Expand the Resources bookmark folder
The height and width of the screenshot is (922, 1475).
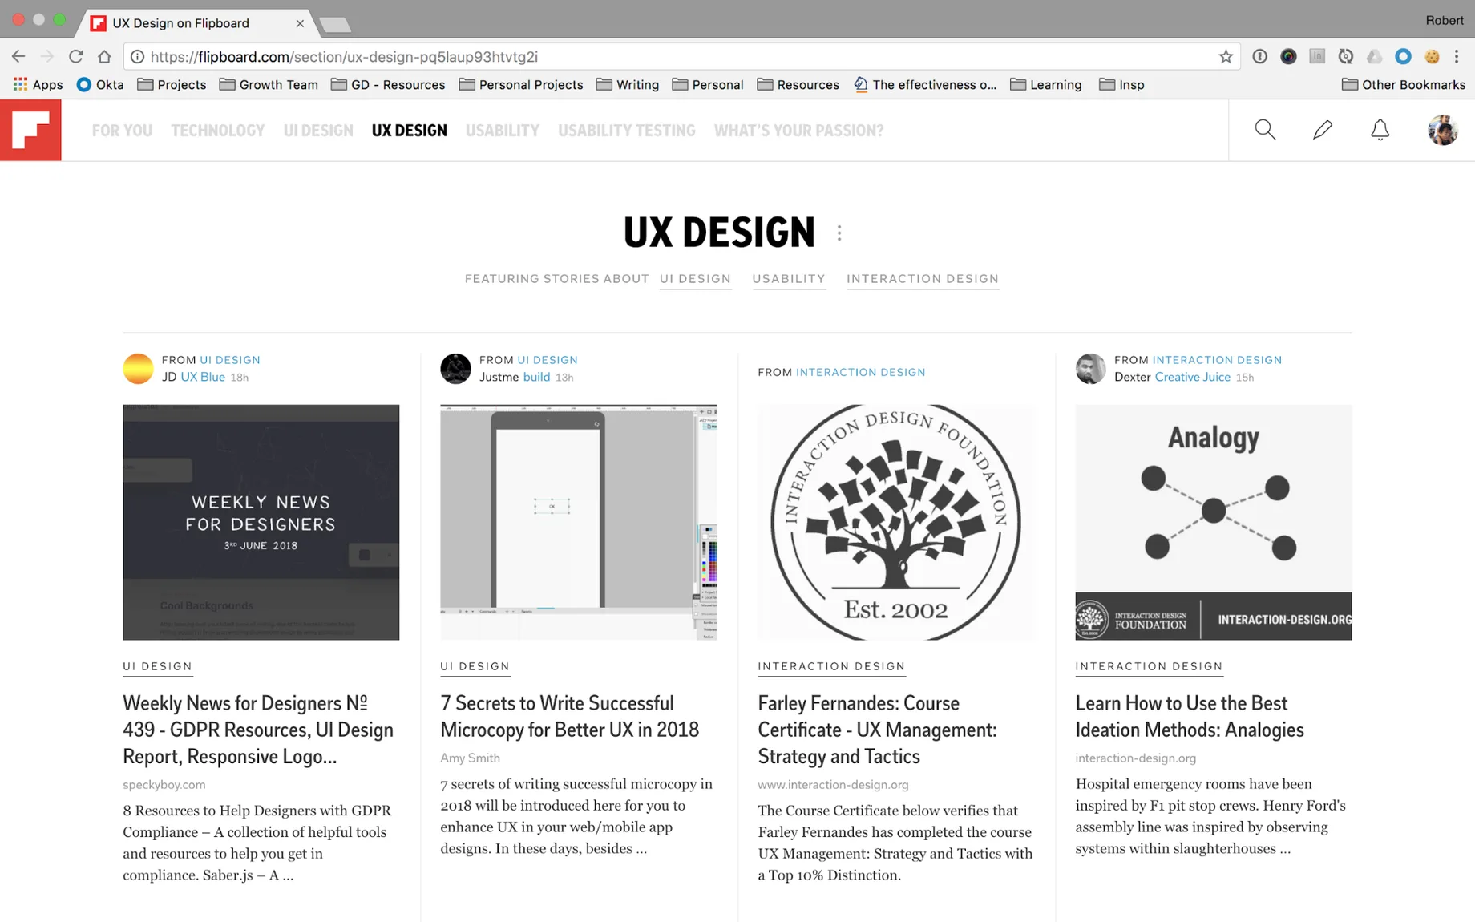[798, 84]
